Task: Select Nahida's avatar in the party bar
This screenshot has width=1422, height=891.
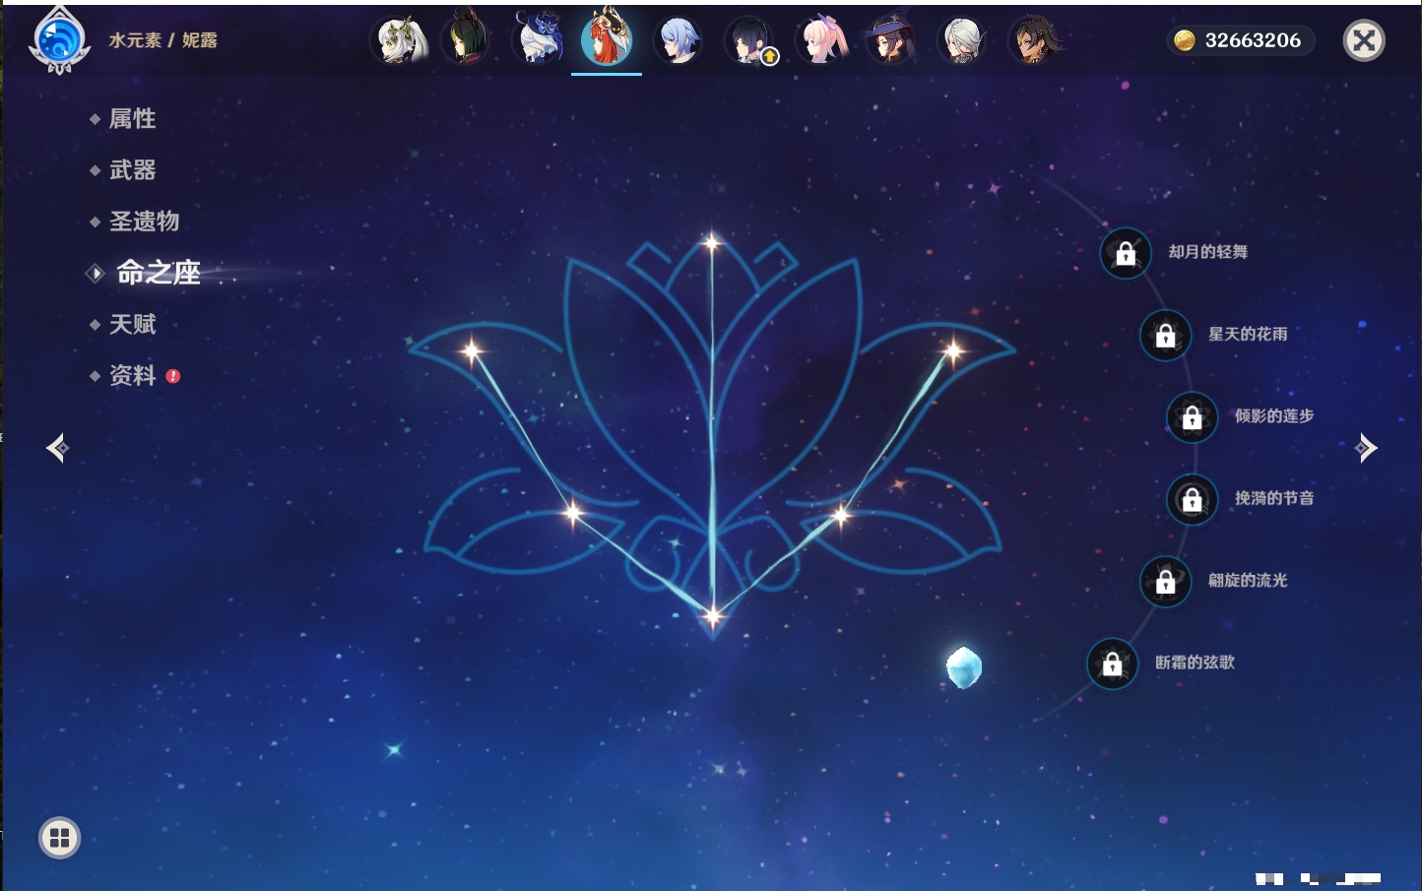Action: point(398,41)
